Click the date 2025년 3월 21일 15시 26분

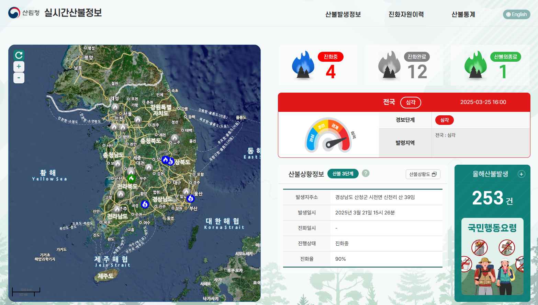point(365,213)
